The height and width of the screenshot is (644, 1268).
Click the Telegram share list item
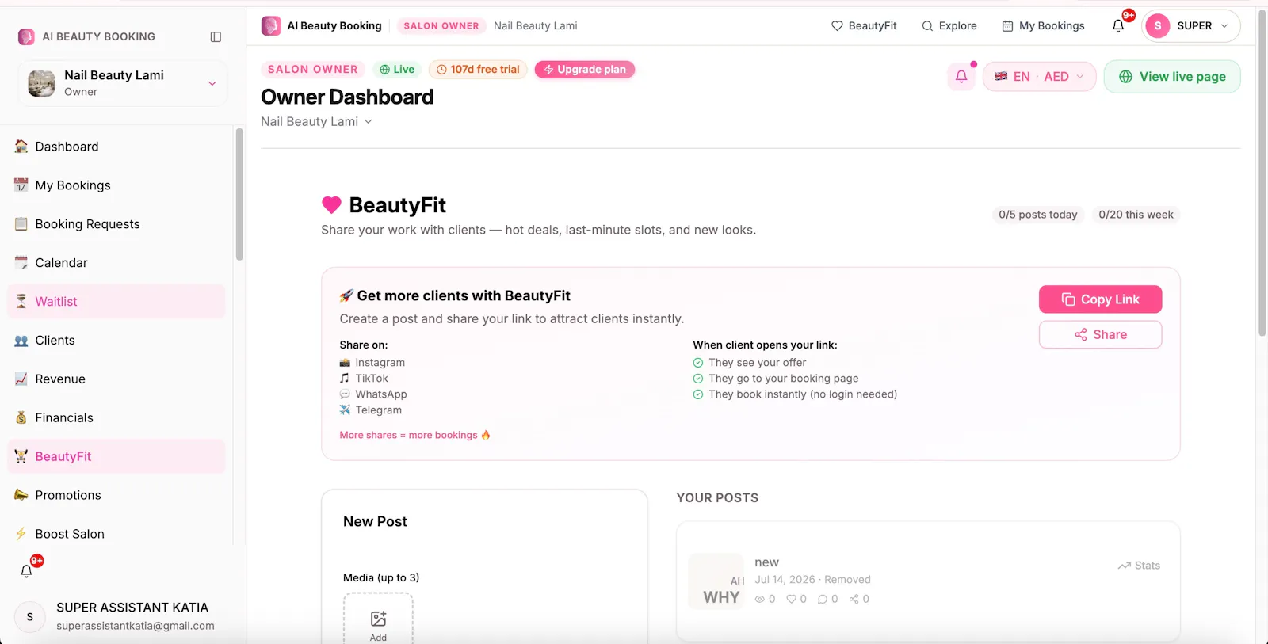click(371, 410)
